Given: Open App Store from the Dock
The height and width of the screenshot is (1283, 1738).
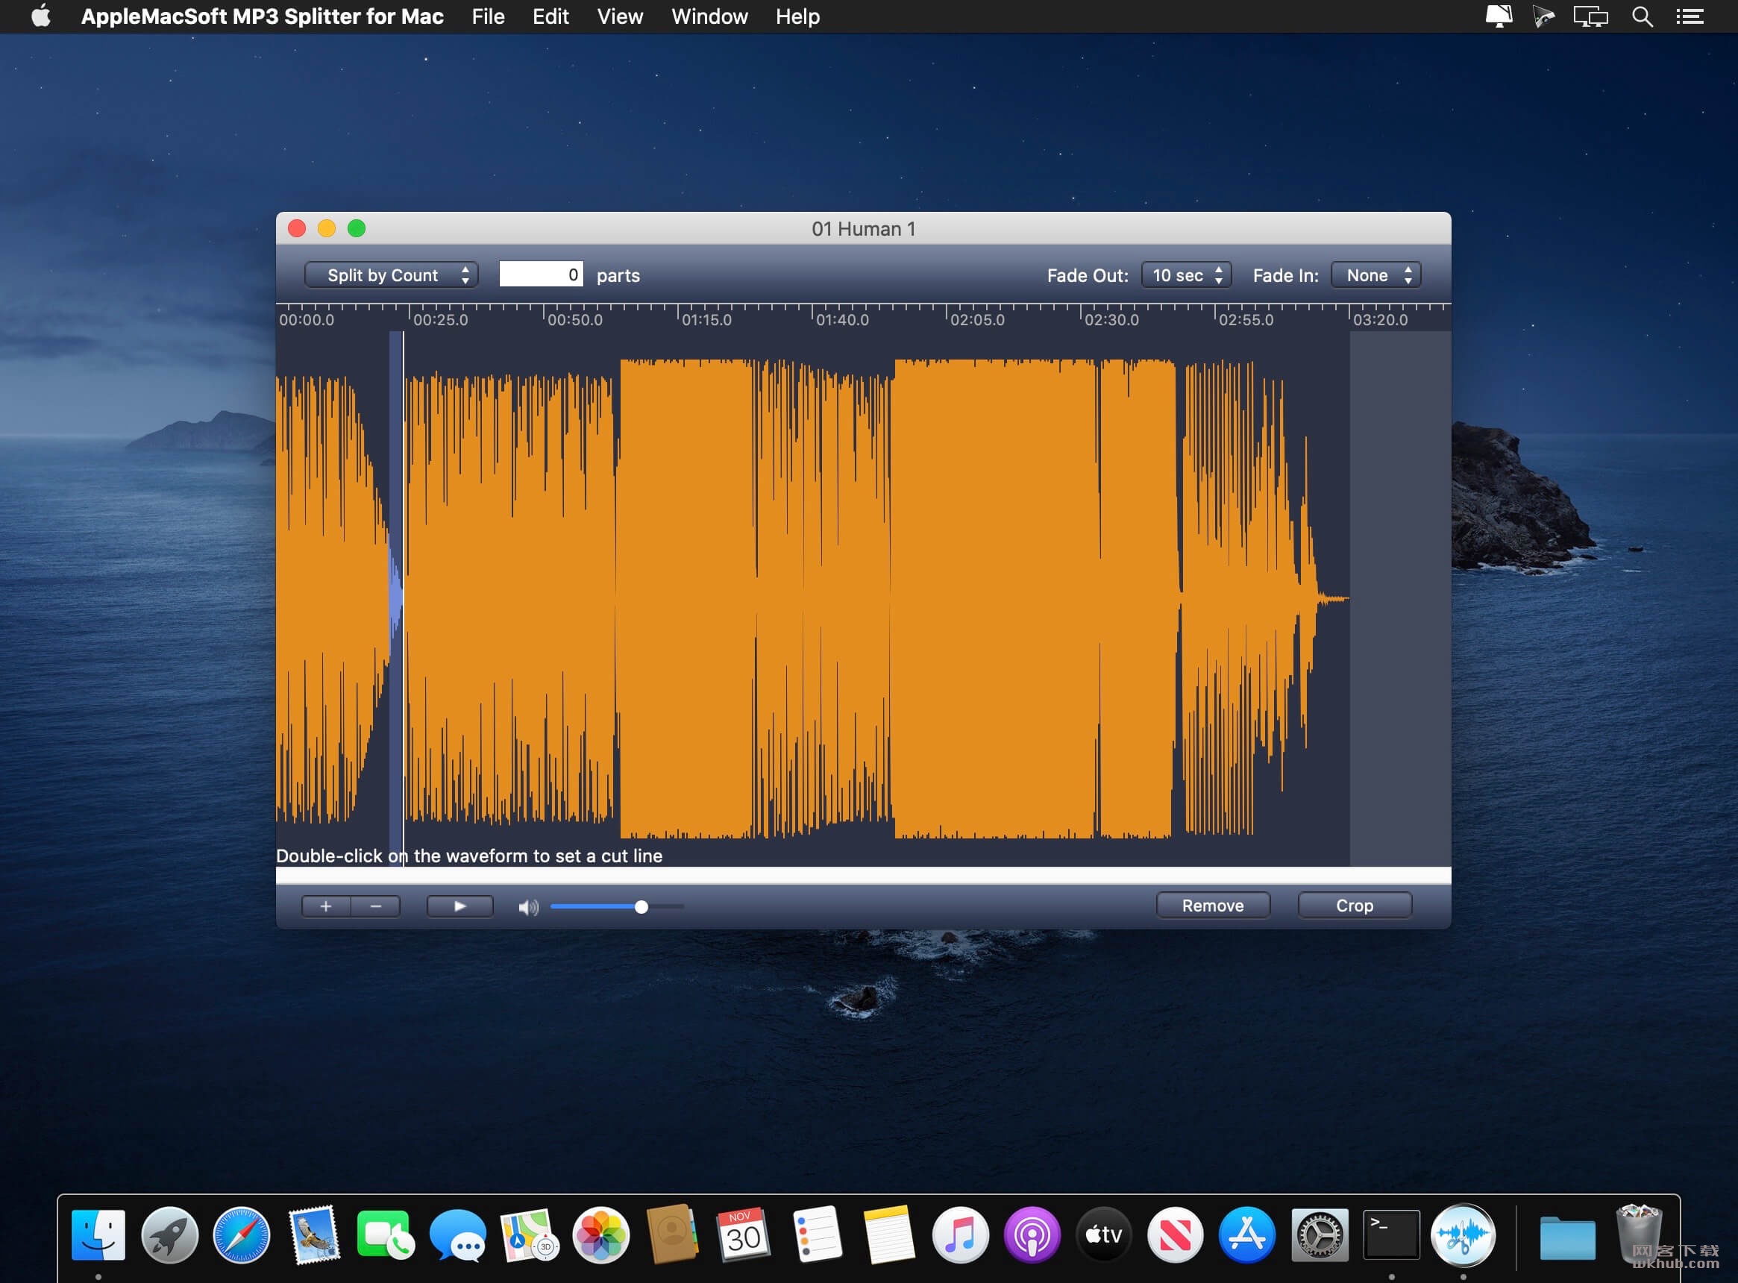Looking at the screenshot, I should pos(1246,1235).
